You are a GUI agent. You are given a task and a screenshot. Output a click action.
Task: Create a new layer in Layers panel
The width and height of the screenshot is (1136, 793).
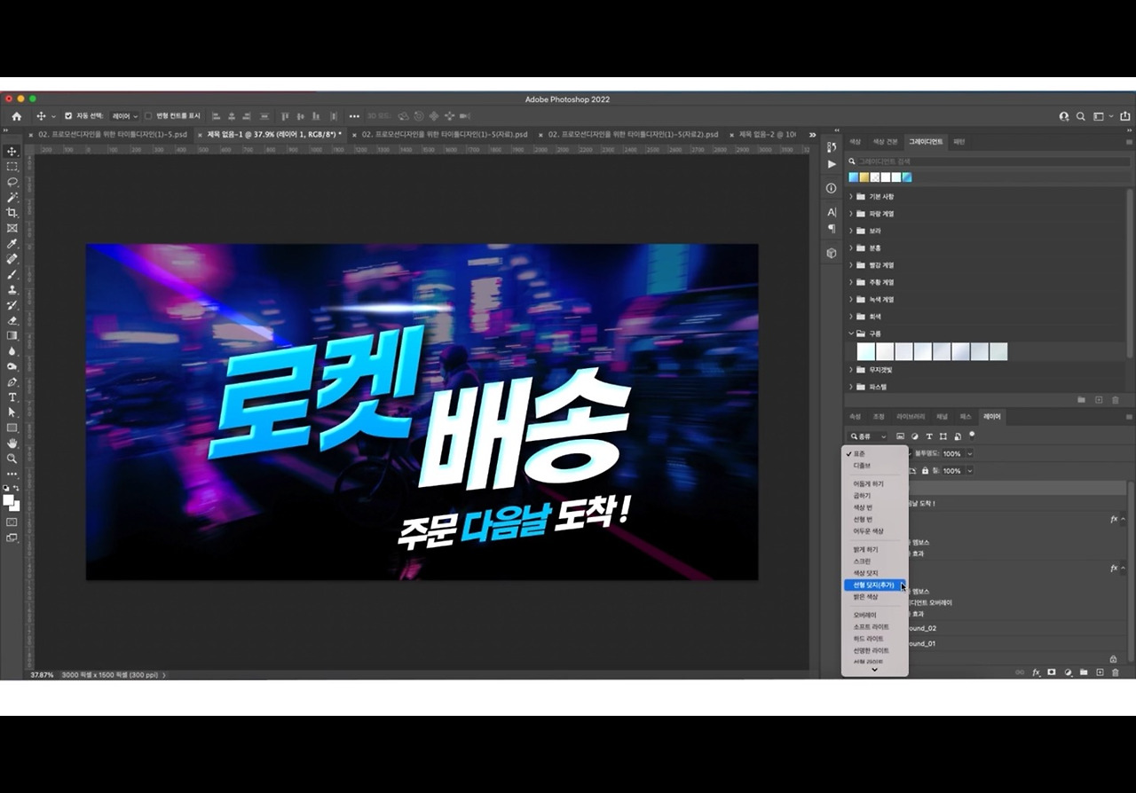pyautogui.click(x=1100, y=672)
